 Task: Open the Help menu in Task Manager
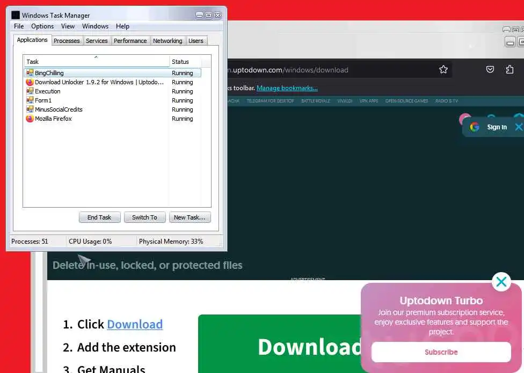(x=122, y=26)
